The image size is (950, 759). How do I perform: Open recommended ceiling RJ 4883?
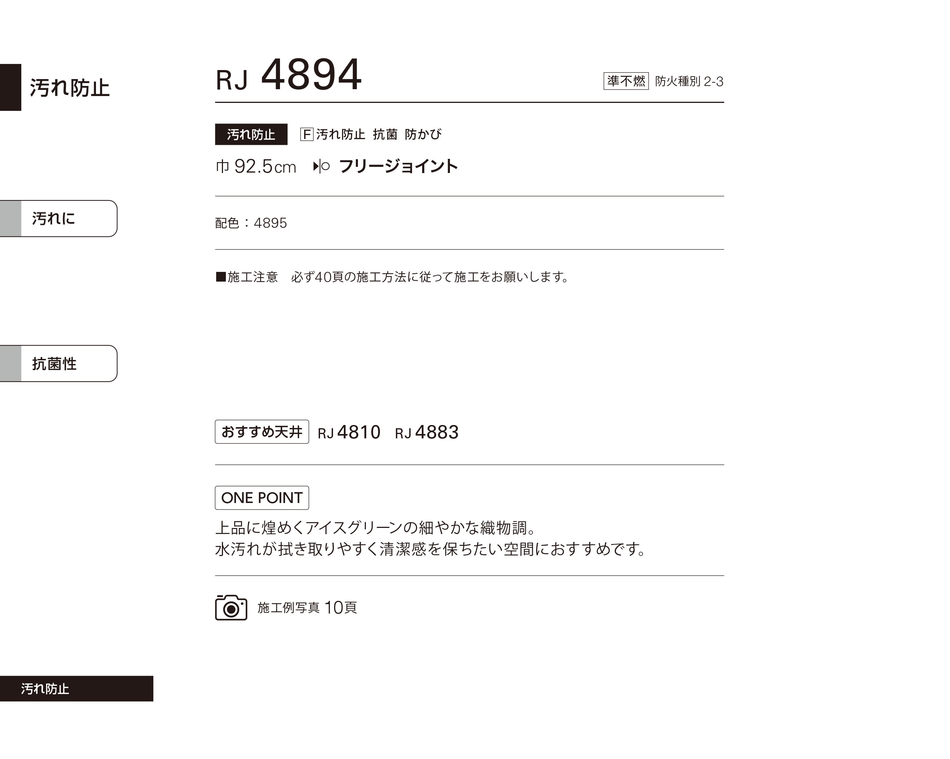426,432
